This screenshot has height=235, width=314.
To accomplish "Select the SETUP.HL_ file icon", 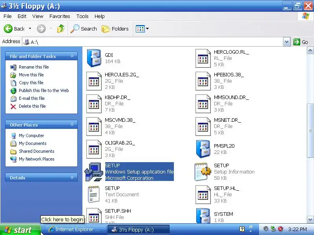I will (x=203, y=195).
